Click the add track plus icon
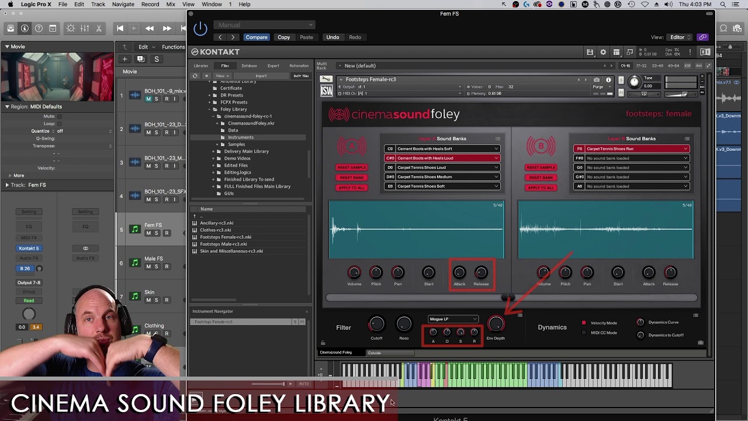The height and width of the screenshot is (421, 748). pyautogui.click(x=124, y=59)
